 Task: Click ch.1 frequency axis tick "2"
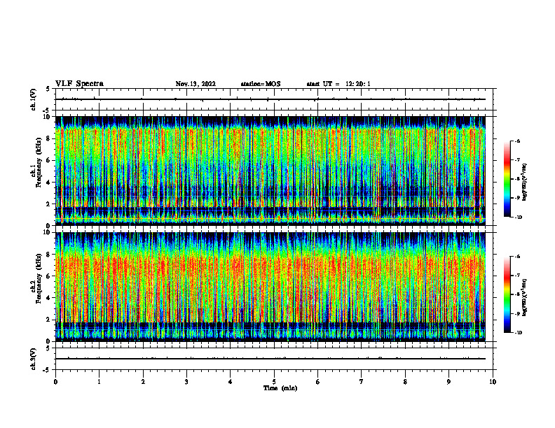49,204
